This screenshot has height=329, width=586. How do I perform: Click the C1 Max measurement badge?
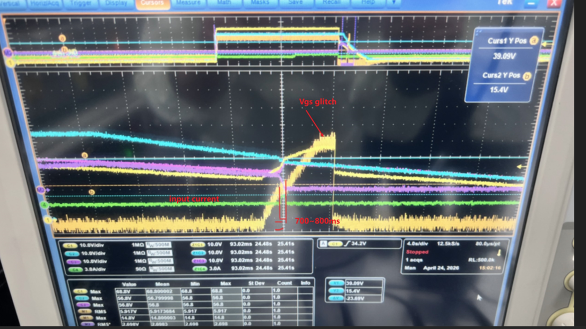point(80,291)
